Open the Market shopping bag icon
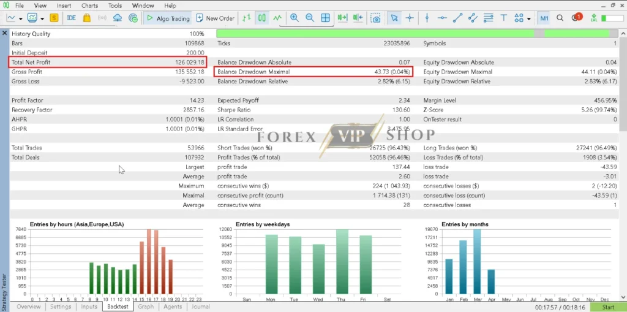Viewport: 627px width, 312px height. click(86, 18)
